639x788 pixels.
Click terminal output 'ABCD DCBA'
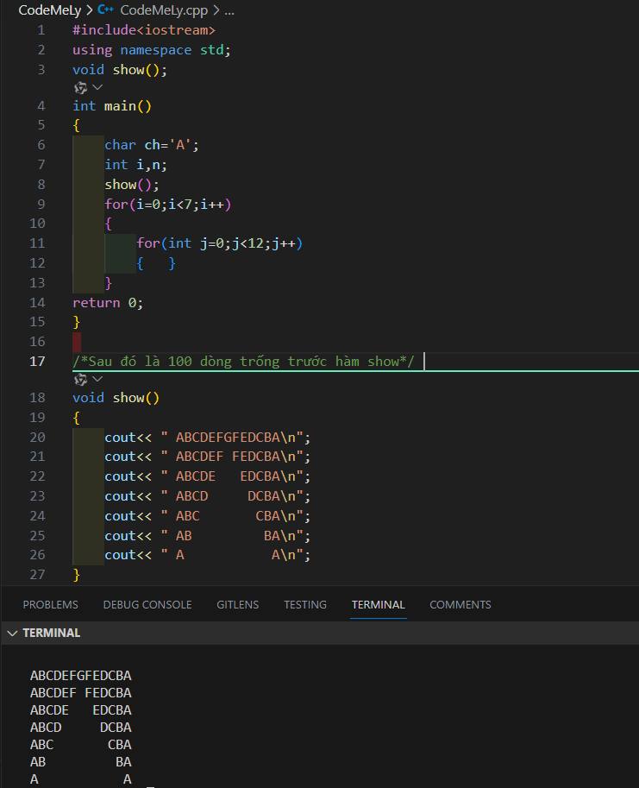(81, 728)
